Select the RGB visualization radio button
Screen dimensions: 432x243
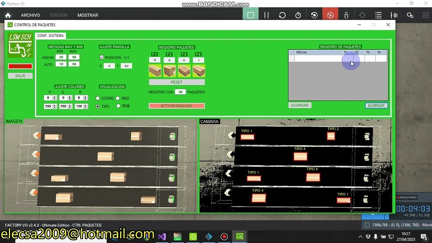[118, 106]
